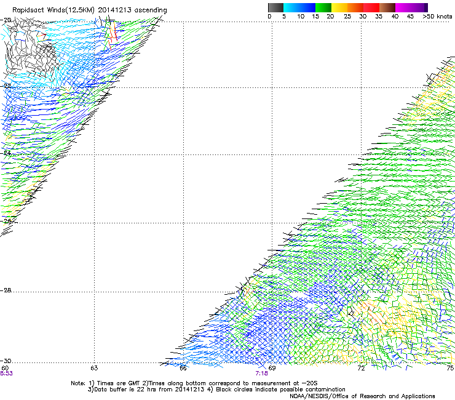This screenshot has height=400, width=455.
Task: Click the longitude label '60'
Action: point(5,368)
